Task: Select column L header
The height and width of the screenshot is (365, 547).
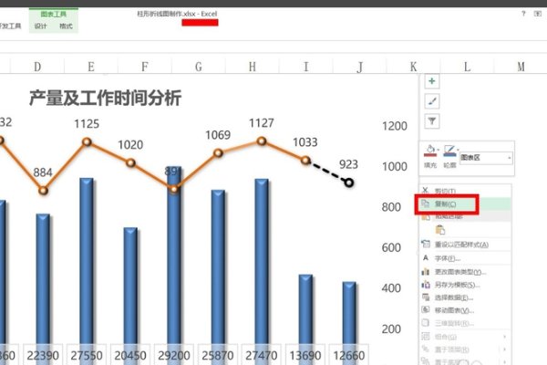Action: pos(467,67)
